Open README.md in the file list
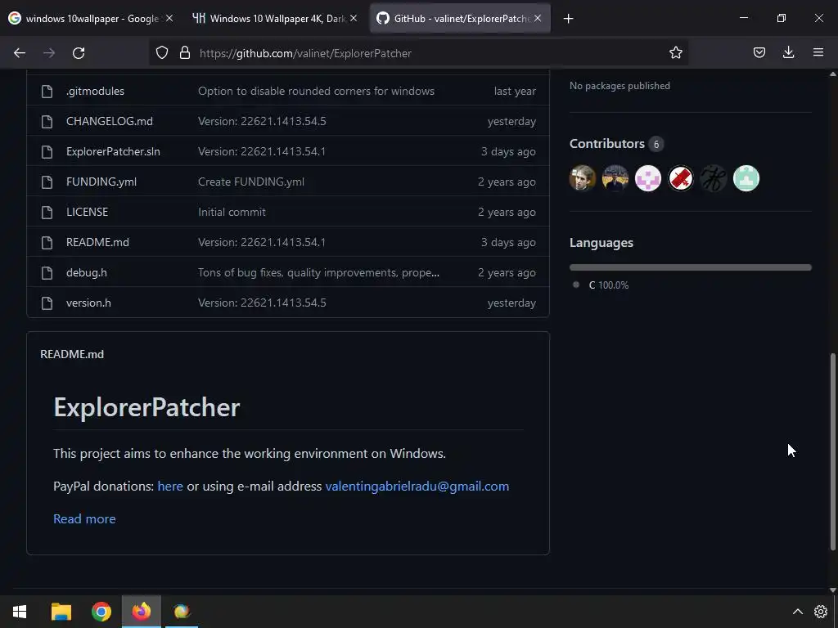Viewport: 838px width, 628px height. tap(98, 242)
